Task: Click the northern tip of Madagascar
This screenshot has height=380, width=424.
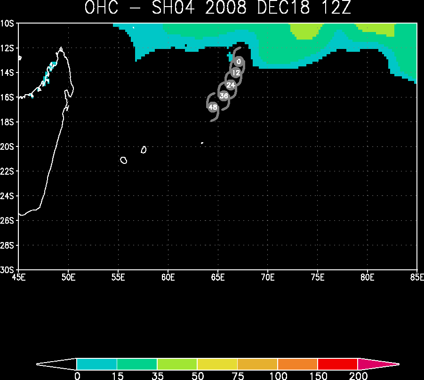Action: pos(61,49)
